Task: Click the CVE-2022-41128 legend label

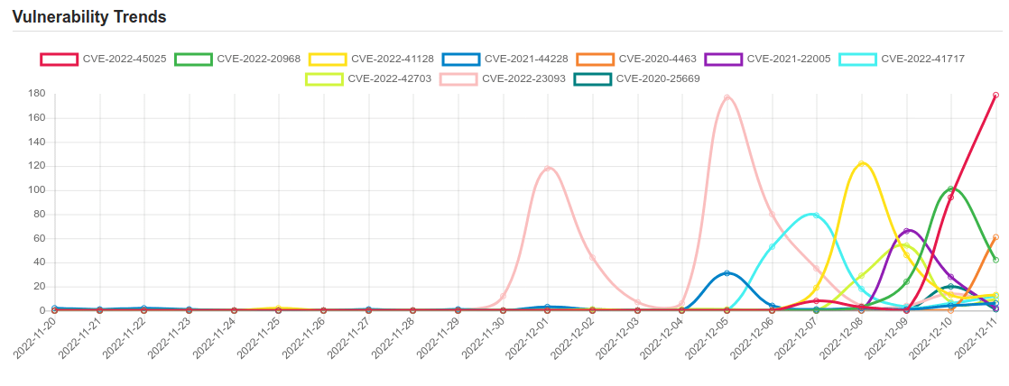Action: (393, 60)
